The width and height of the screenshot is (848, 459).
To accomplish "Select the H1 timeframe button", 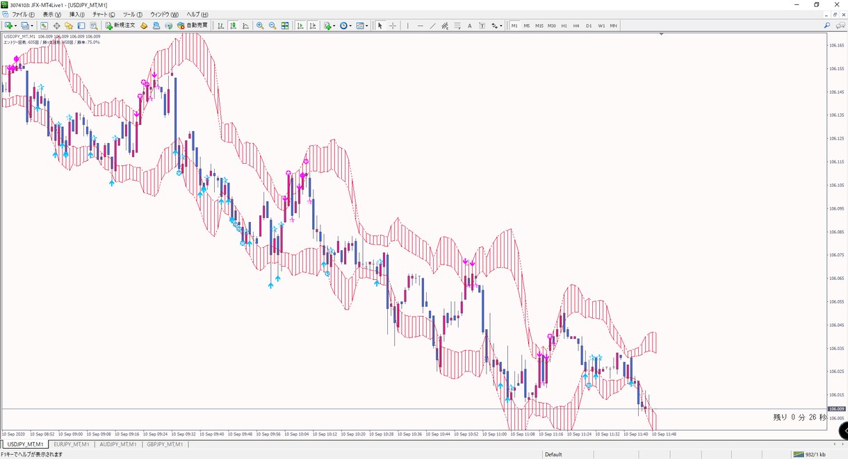I will [x=564, y=26].
